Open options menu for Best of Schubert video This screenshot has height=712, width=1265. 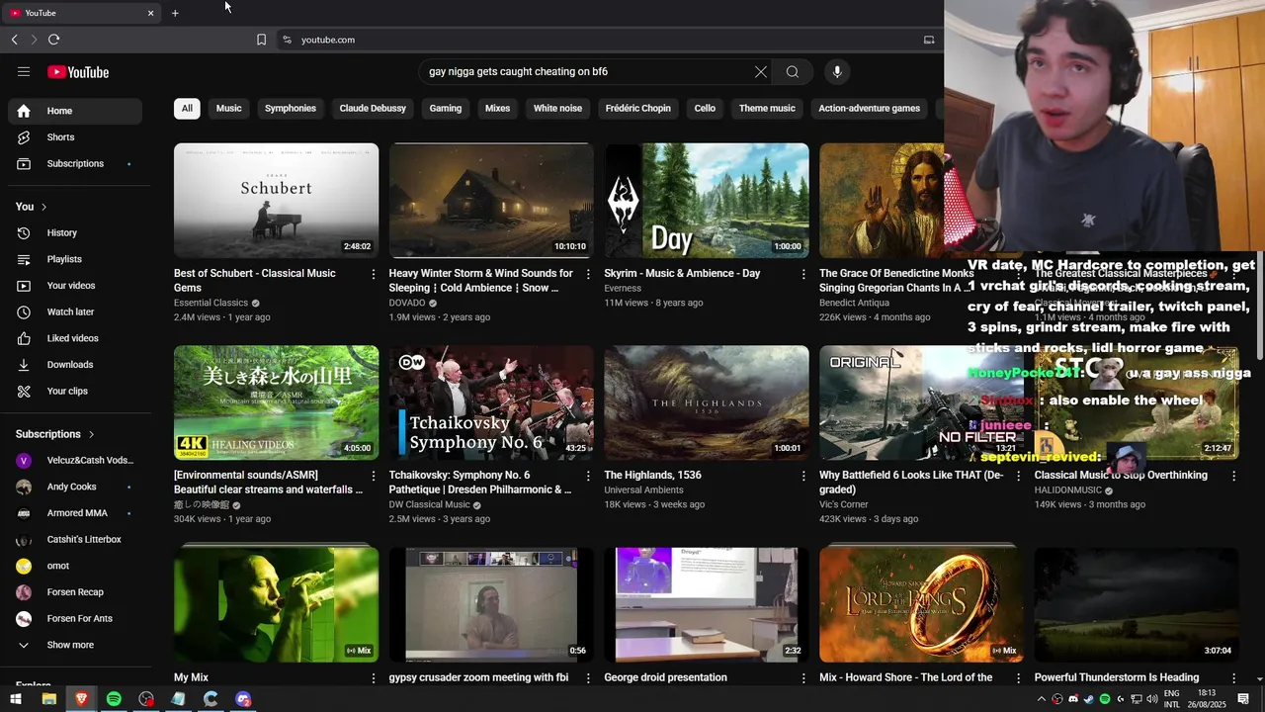[373, 274]
